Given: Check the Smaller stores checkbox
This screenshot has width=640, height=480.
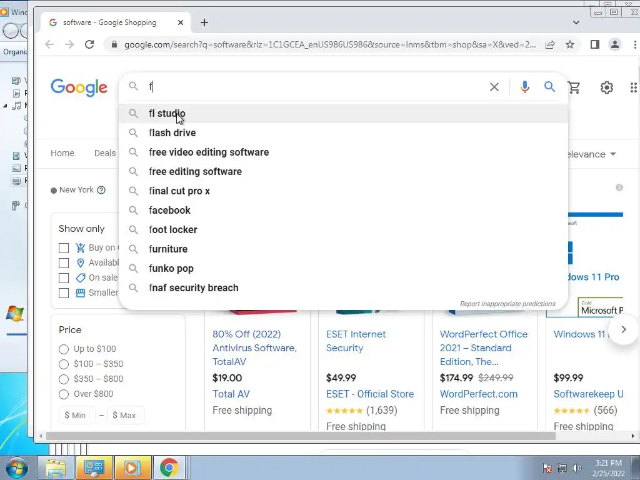Looking at the screenshot, I should (x=64, y=293).
